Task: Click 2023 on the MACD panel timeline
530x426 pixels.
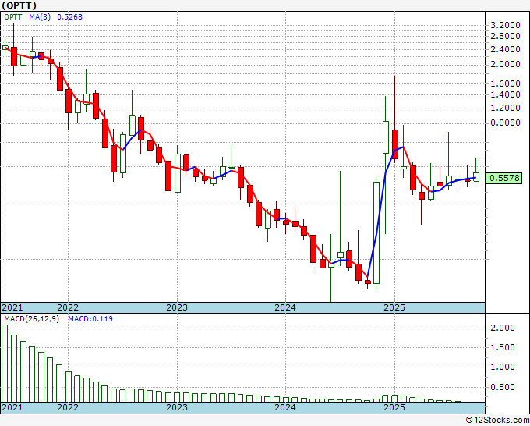Action: [177, 407]
